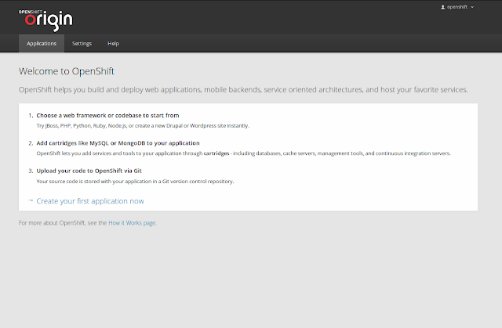Viewport: 502px width, 328px height.
Task: Click Create your first application now link
Action: pyautogui.click(x=90, y=201)
